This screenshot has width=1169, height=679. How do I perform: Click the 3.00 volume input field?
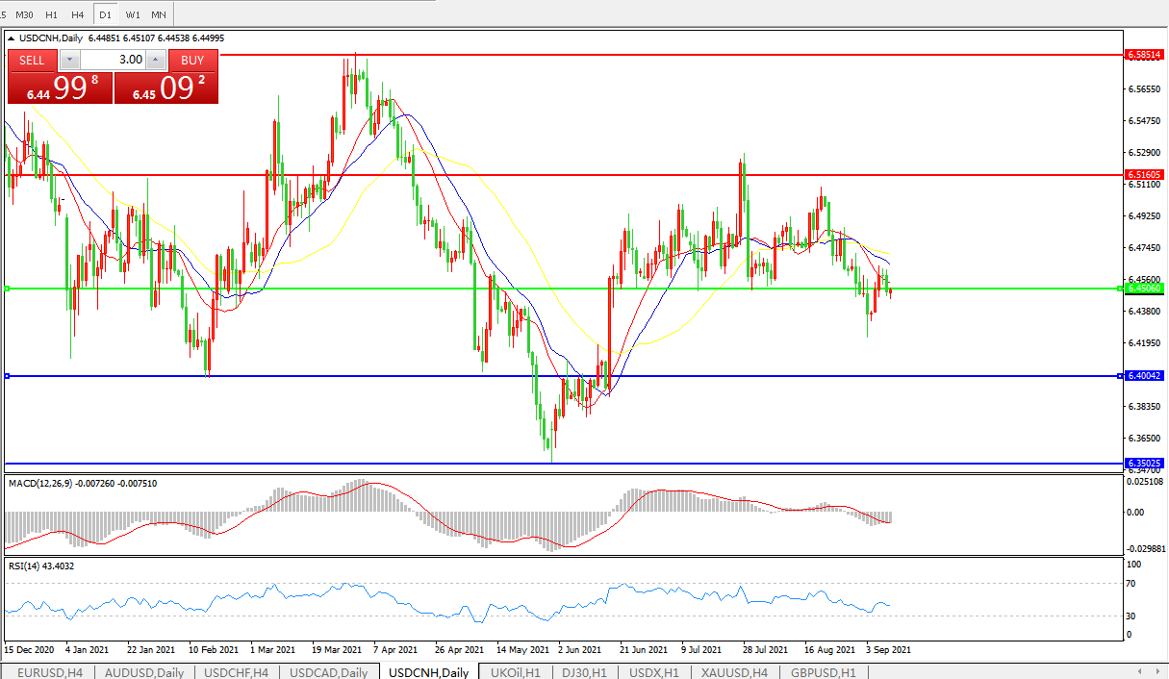point(113,60)
